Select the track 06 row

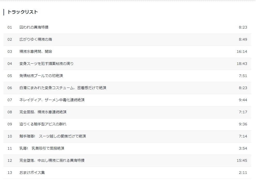coord(63,88)
